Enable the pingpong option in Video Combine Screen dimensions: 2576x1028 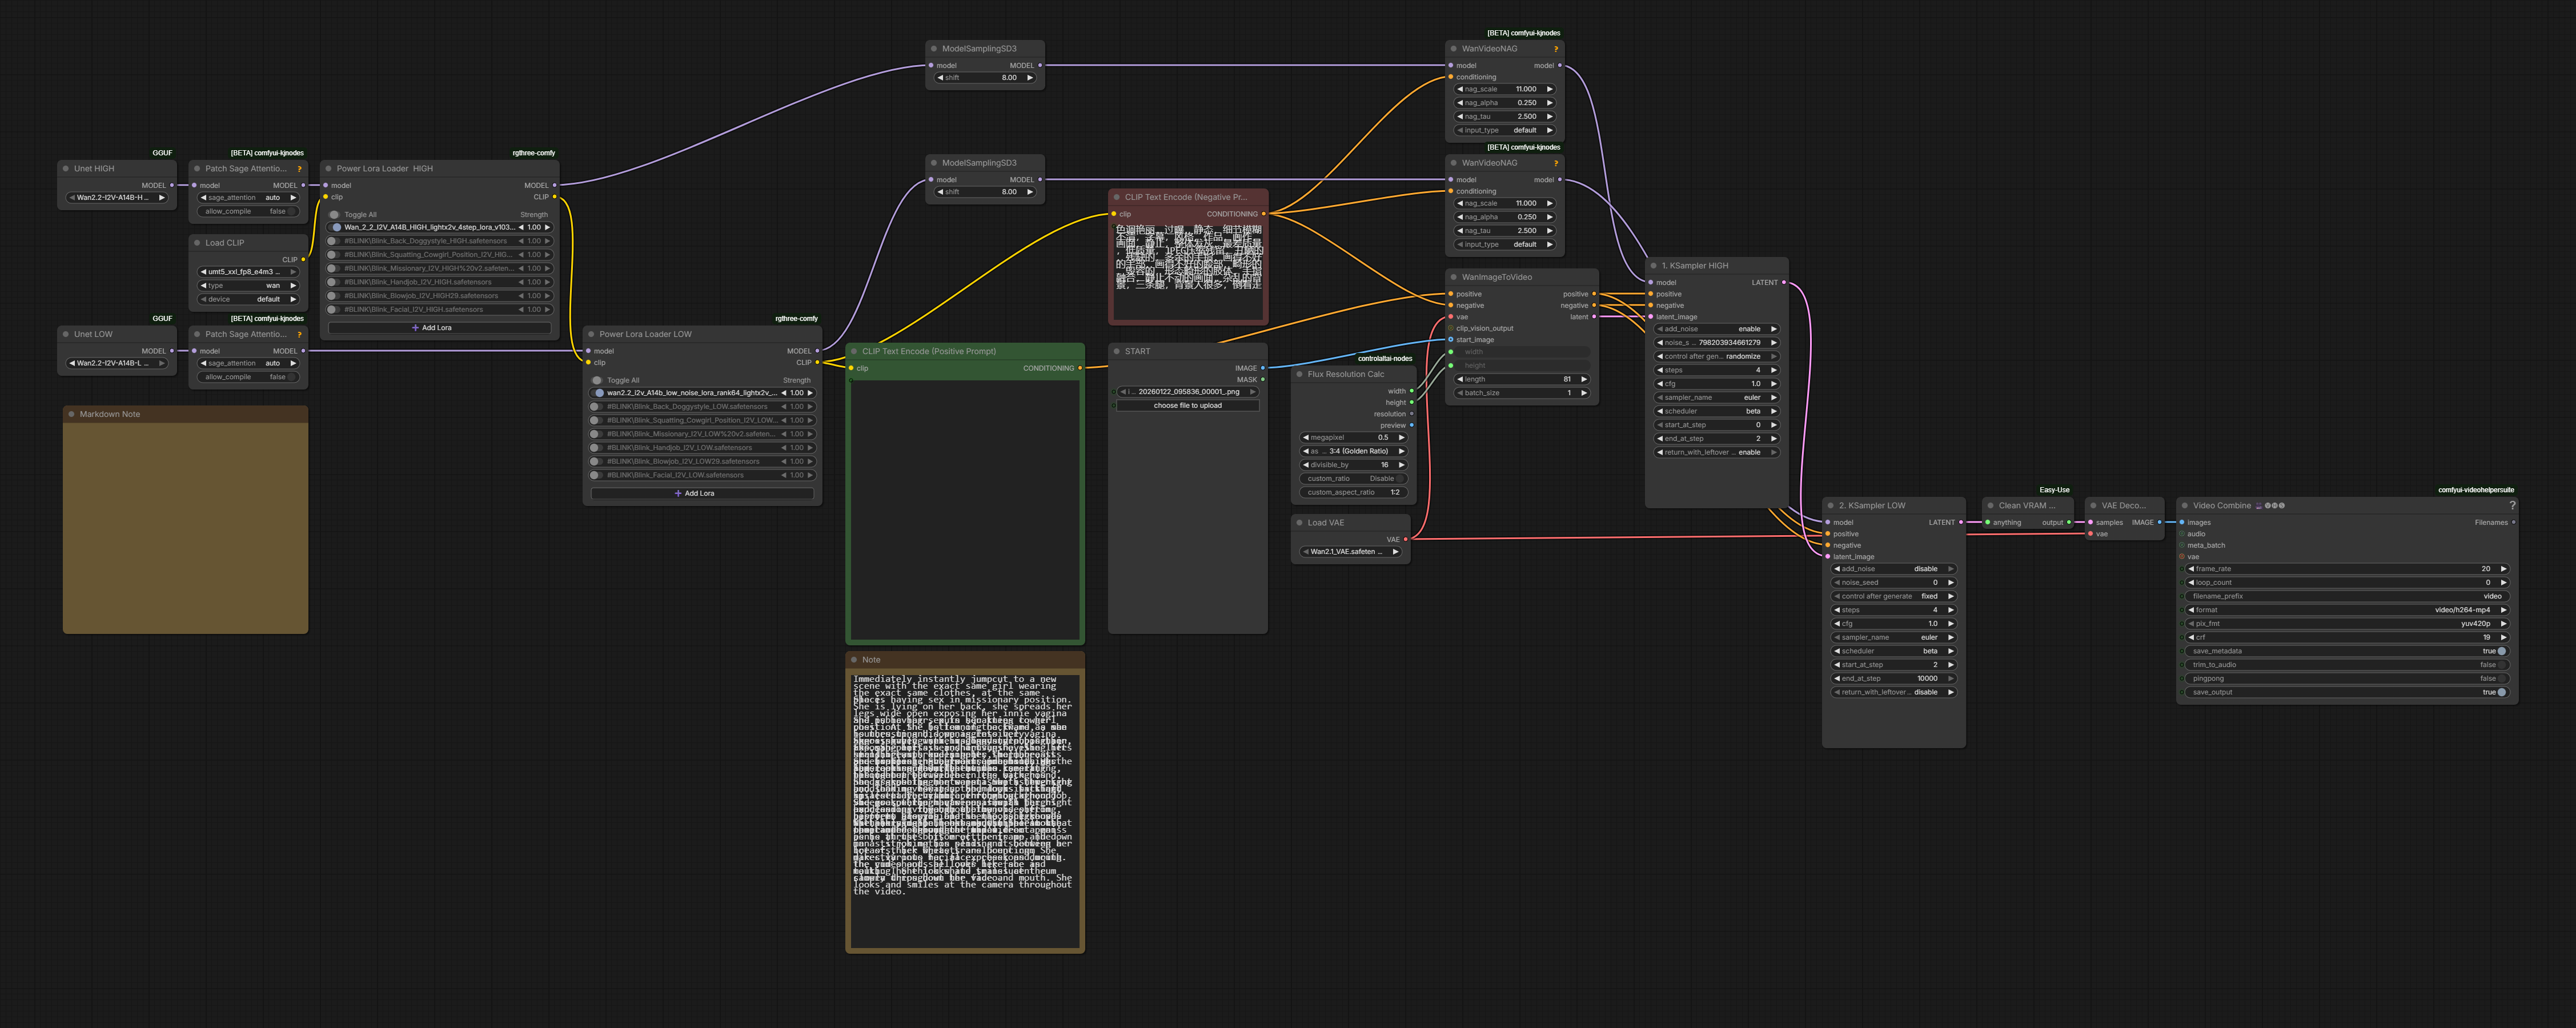point(2347,678)
